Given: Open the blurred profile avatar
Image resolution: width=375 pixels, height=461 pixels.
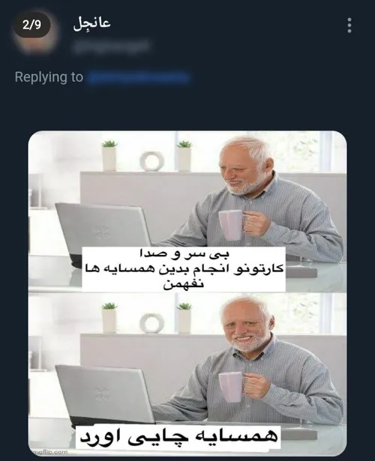Looking at the screenshot, I should [35, 32].
